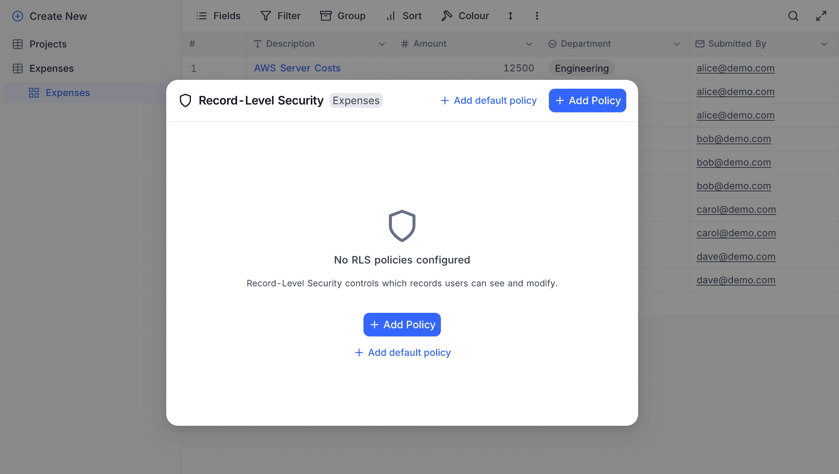Click the expand fullscreen arrows icon
The height and width of the screenshot is (474, 839).
tap(821, 16)
